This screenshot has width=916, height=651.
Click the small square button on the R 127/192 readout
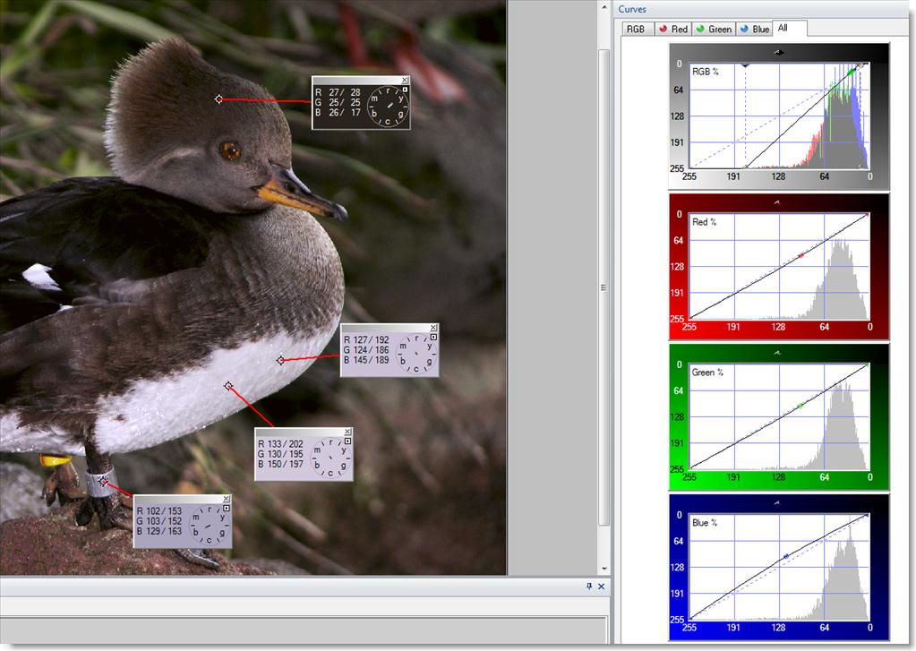pyautogui.click(x=433, y=338)
